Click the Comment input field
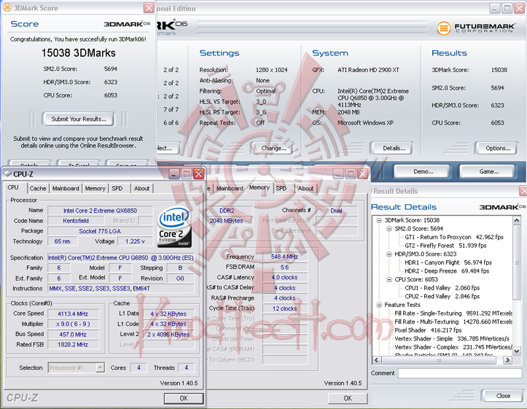Screen dimensions: 527x409 tap(460, 373)
